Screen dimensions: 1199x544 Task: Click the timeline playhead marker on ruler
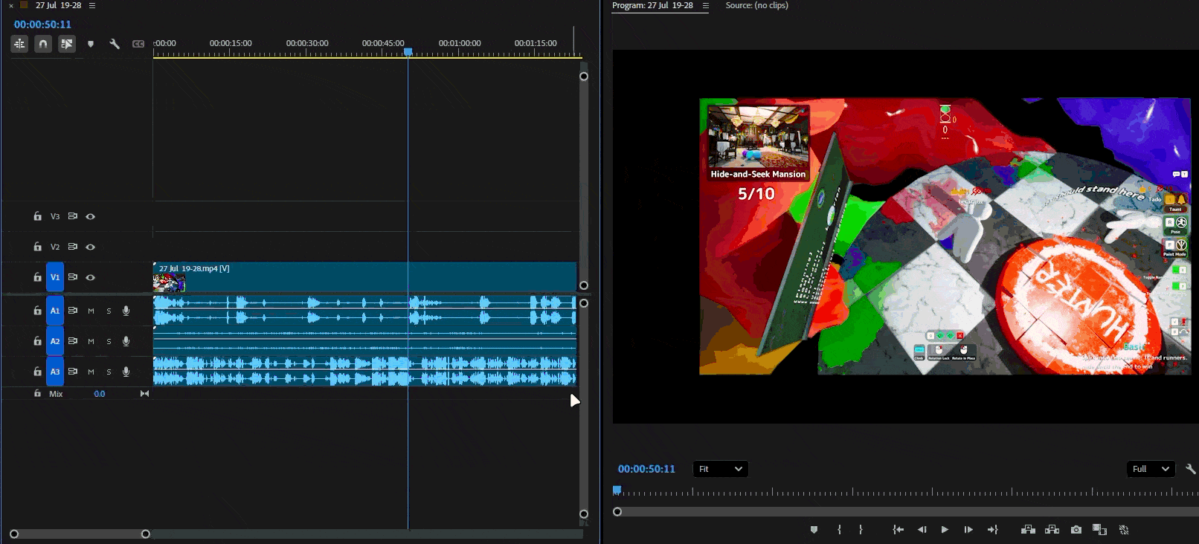(x=408, y=51)
